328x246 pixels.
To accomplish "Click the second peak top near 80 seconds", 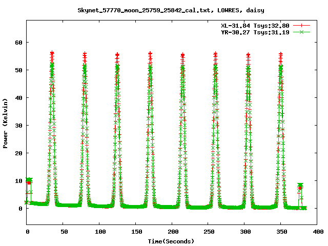I will (85, 54).
